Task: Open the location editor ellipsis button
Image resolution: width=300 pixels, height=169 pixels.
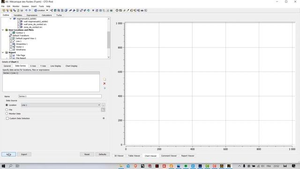Action: tap(103, 105)
